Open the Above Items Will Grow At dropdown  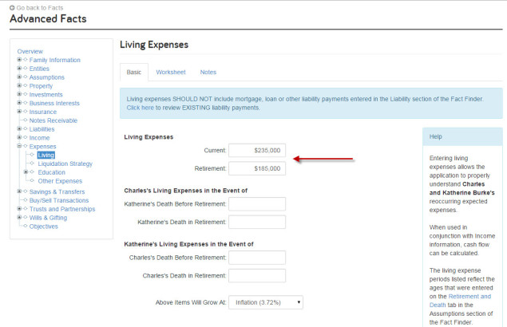(x=266, y=302)
